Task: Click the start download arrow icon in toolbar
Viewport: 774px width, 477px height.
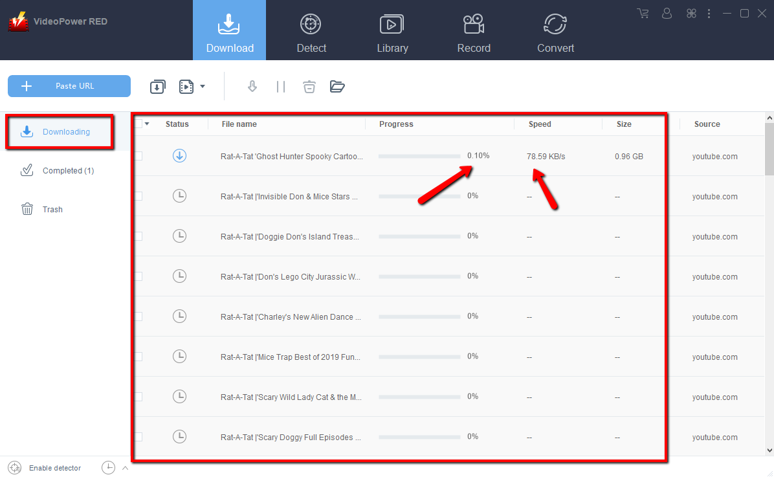Action: (252, 86)
